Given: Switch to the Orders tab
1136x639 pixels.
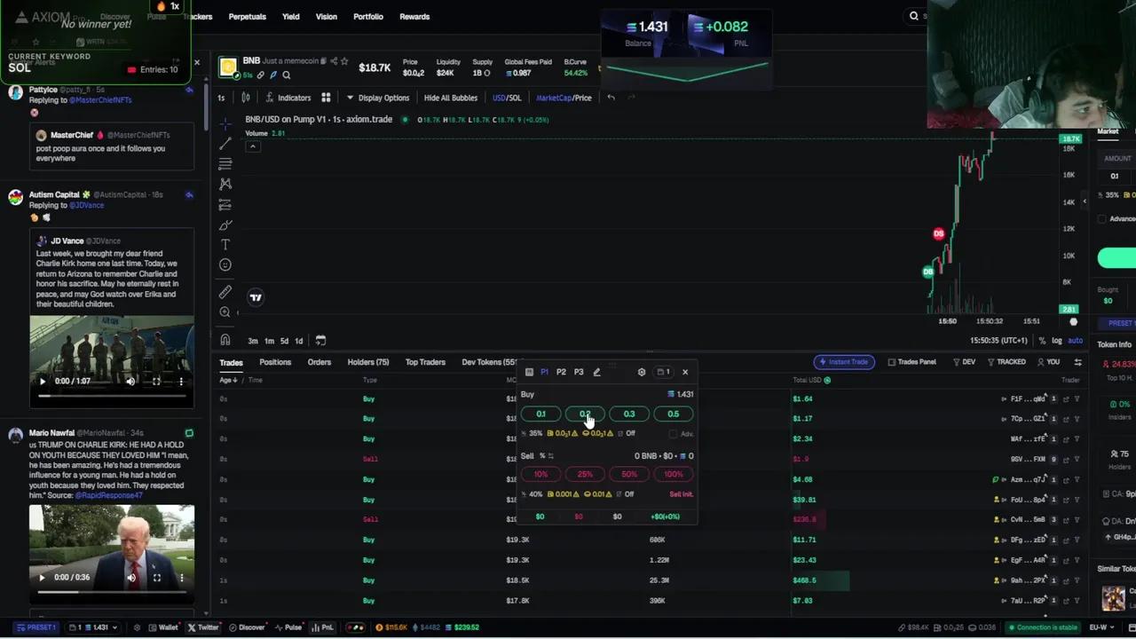Looking at the screenshot, I should (319, 362).
